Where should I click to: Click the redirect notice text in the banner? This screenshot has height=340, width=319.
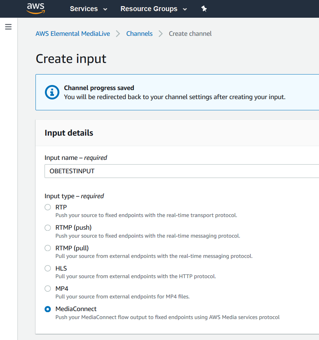pos(175,97)
